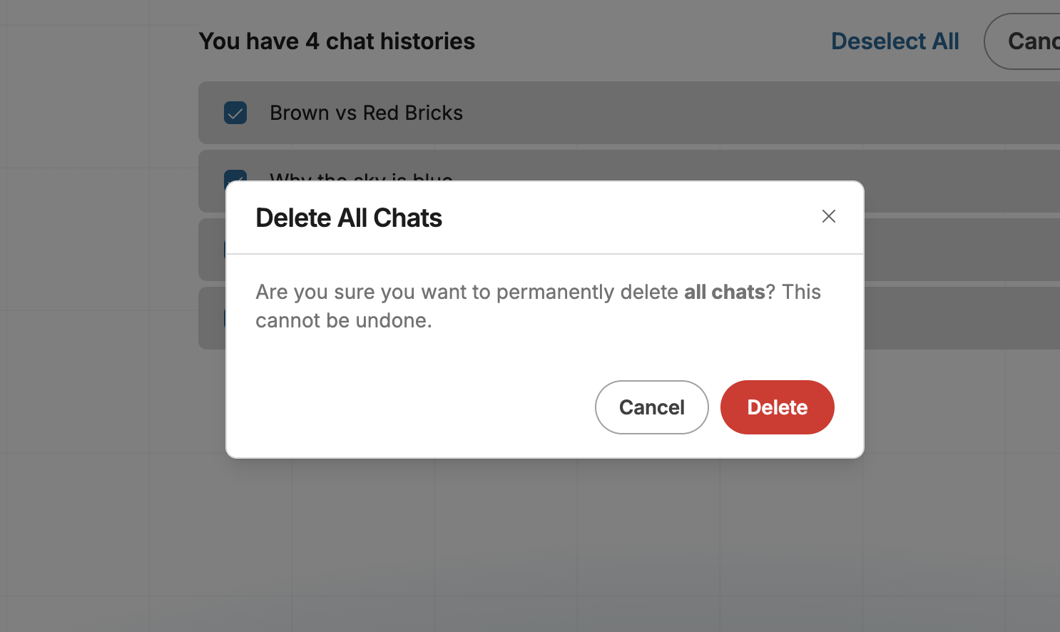
Task: Click the dimmed backdrop below the dialog
Action: tap(542, 542)
